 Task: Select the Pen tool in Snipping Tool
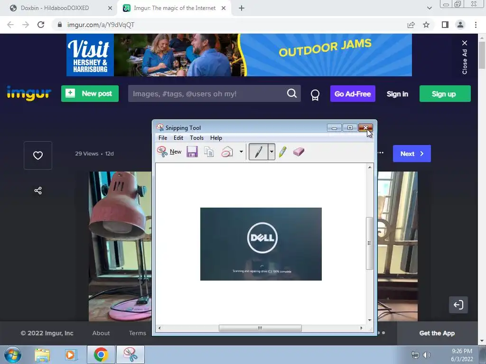coord(258,152)
